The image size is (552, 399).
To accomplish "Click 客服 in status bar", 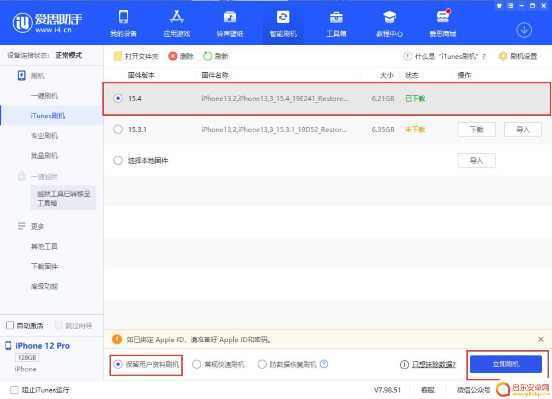I will tap(428, 390).
